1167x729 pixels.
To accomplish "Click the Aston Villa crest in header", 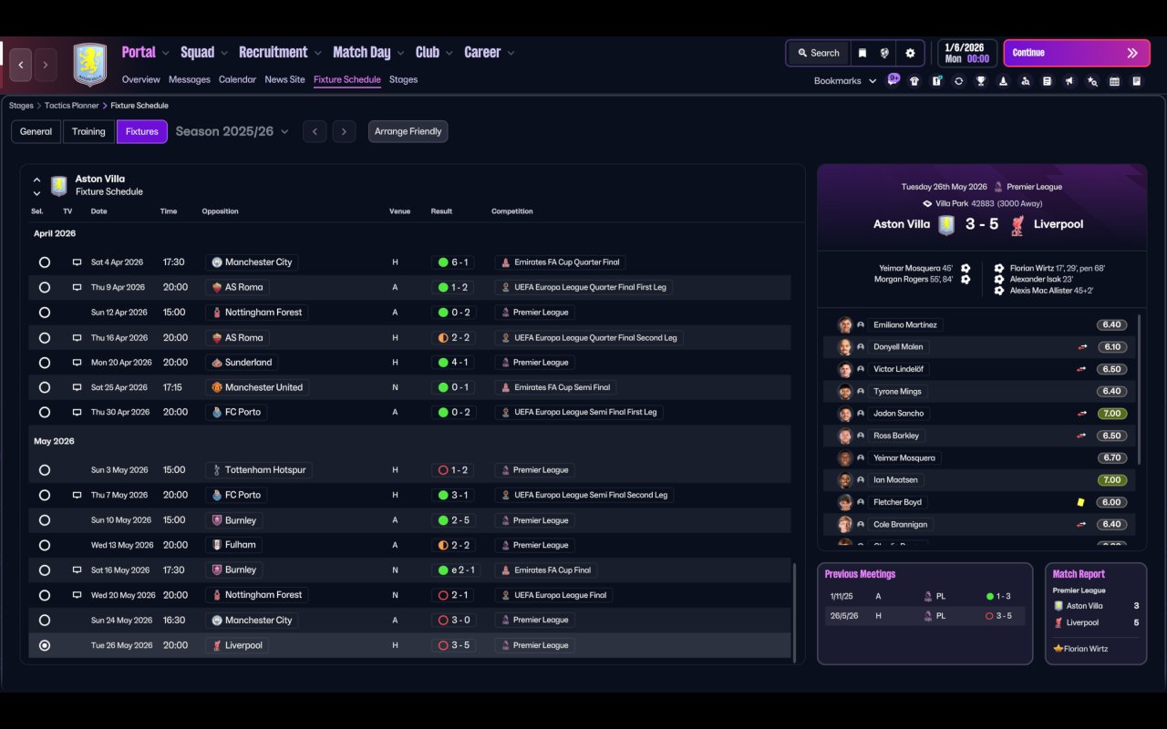I will pos(89,65).
